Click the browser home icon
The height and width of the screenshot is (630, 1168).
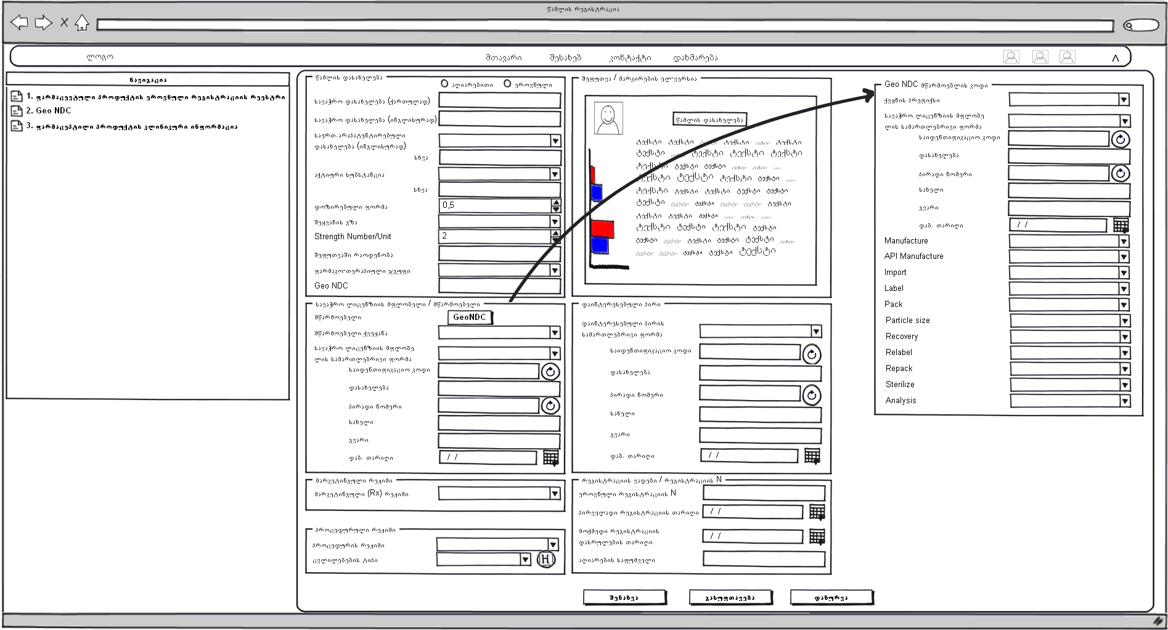[x=81, y=23]
